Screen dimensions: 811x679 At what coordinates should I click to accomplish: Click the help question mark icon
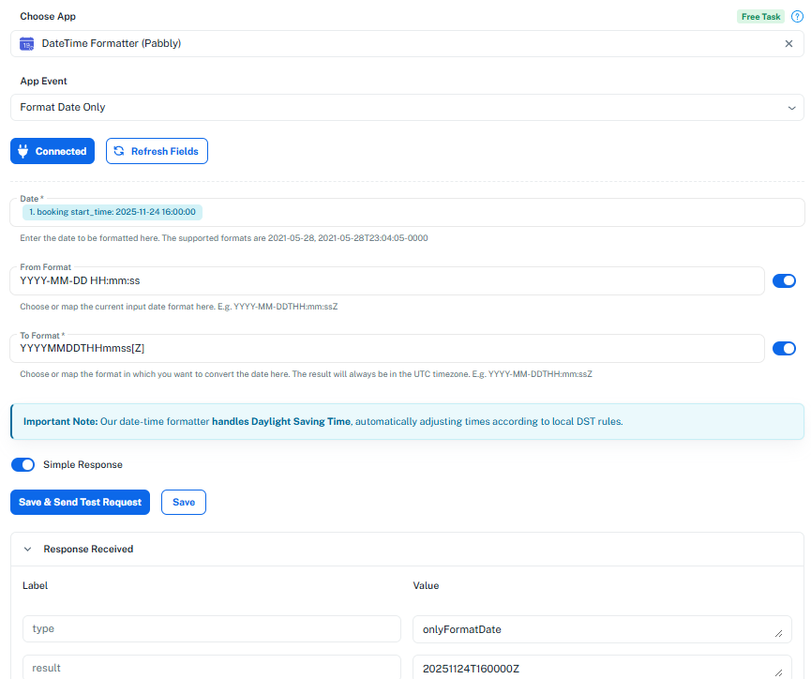point(797,17)
